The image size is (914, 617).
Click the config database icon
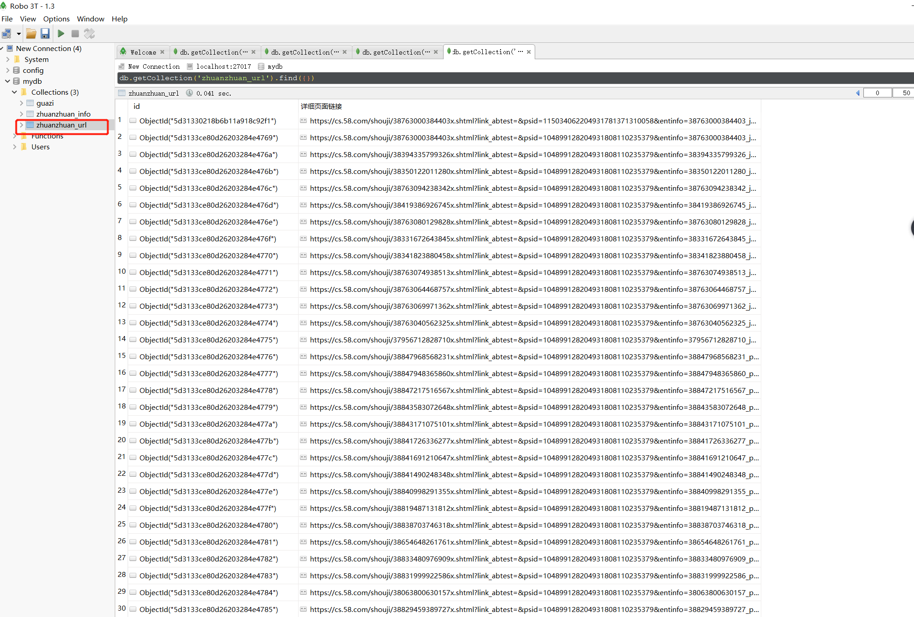point(16,70)
